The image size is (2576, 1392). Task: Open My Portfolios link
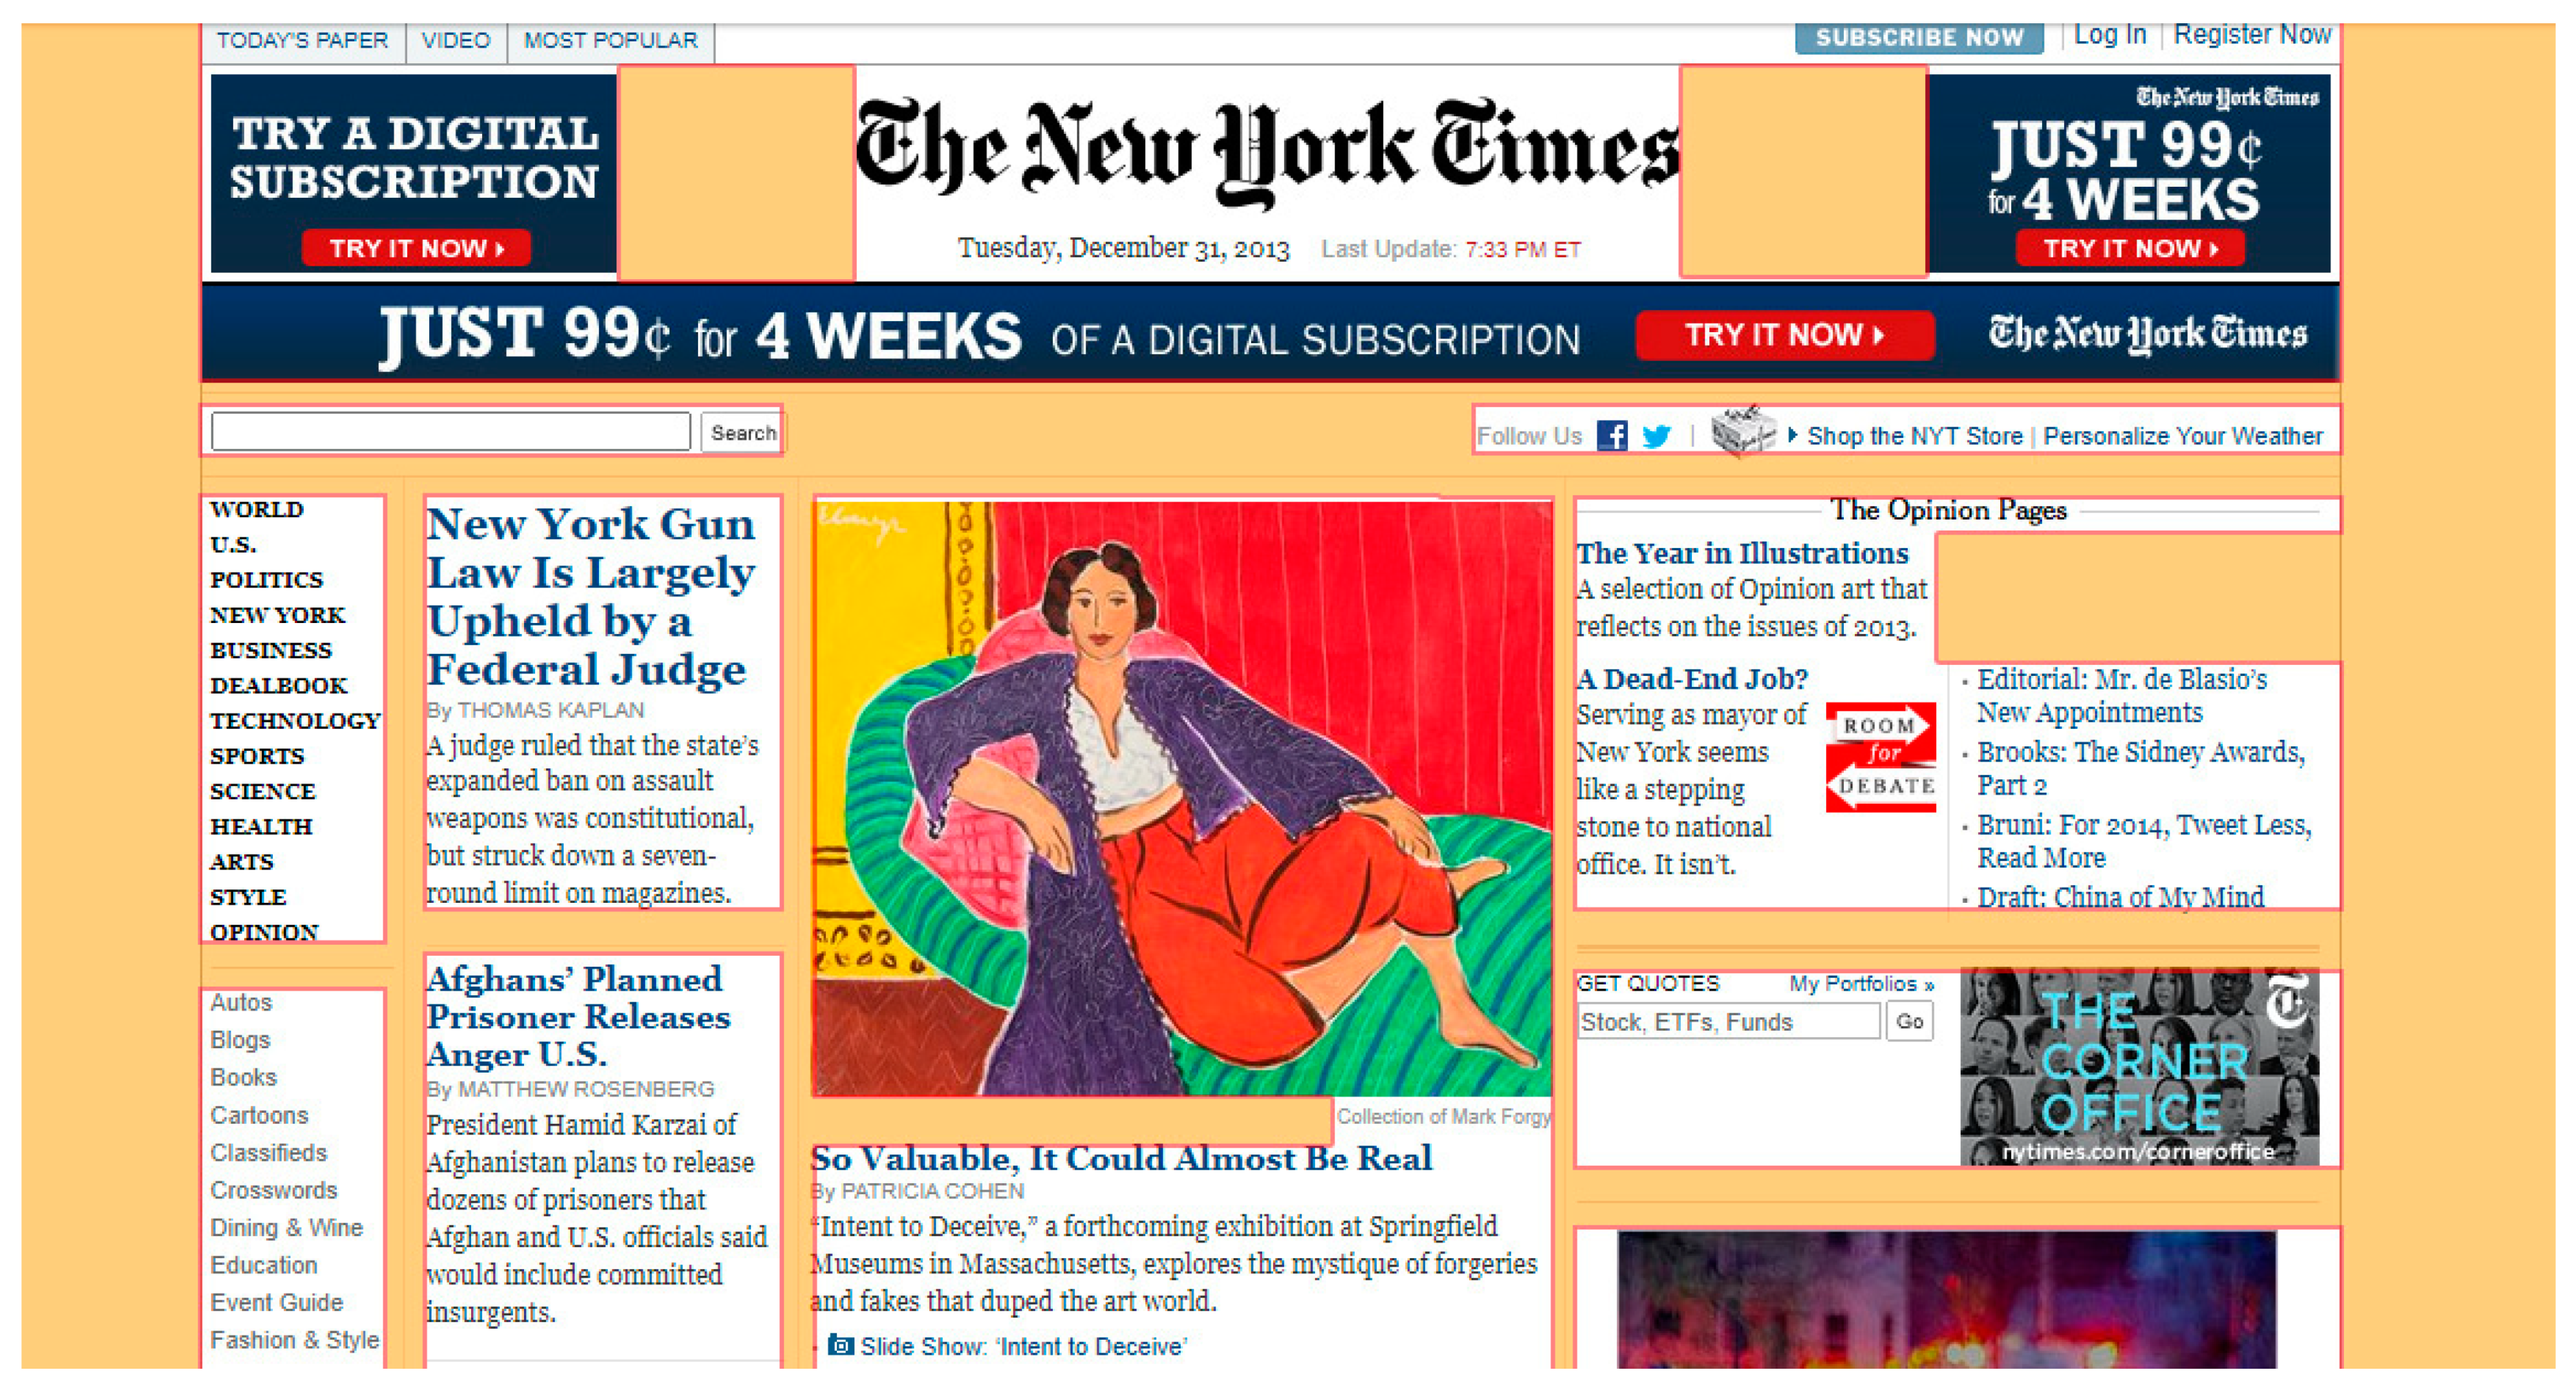(1861, 983)
